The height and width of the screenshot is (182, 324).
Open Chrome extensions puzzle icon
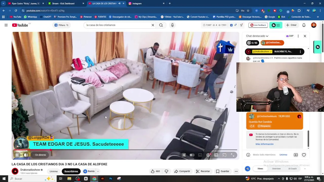(x=299, y=11)
